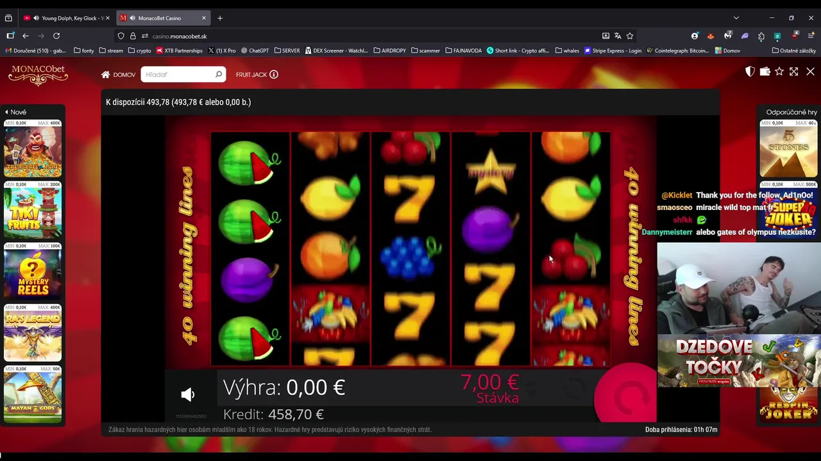Open XTB Partnerships bookmark
821x461 pixels.
click(180, 51)
